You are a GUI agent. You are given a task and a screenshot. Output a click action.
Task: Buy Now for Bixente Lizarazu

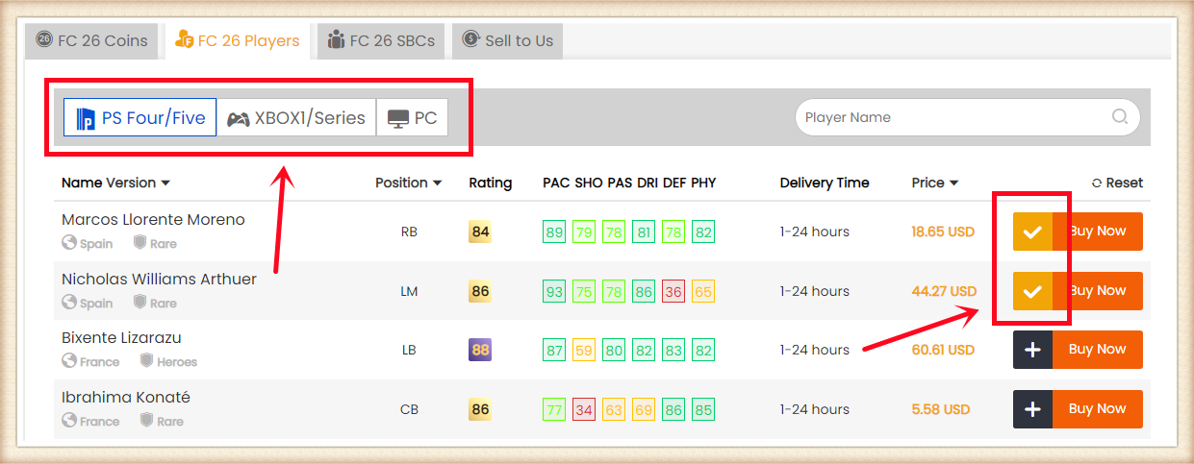pos(1097,351)
